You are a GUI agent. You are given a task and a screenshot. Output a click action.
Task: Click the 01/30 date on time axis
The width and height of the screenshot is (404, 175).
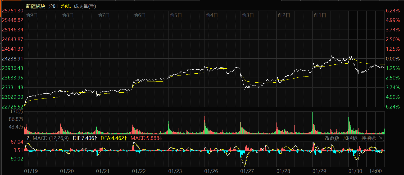click(x=355, y=171)
